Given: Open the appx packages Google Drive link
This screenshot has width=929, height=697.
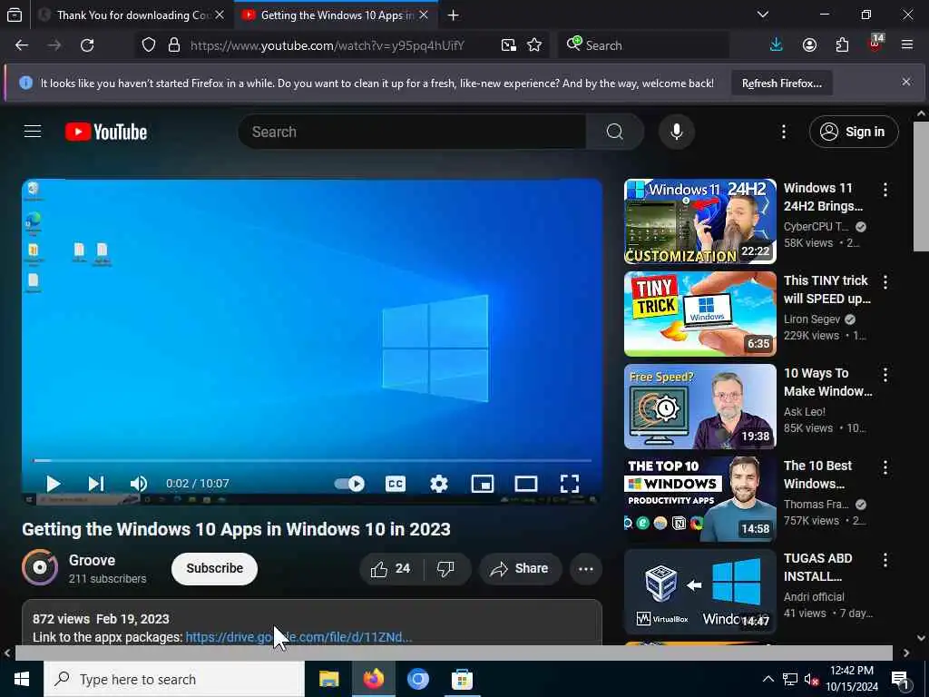Looking at the screenshot, I should [x=298, y=637].
